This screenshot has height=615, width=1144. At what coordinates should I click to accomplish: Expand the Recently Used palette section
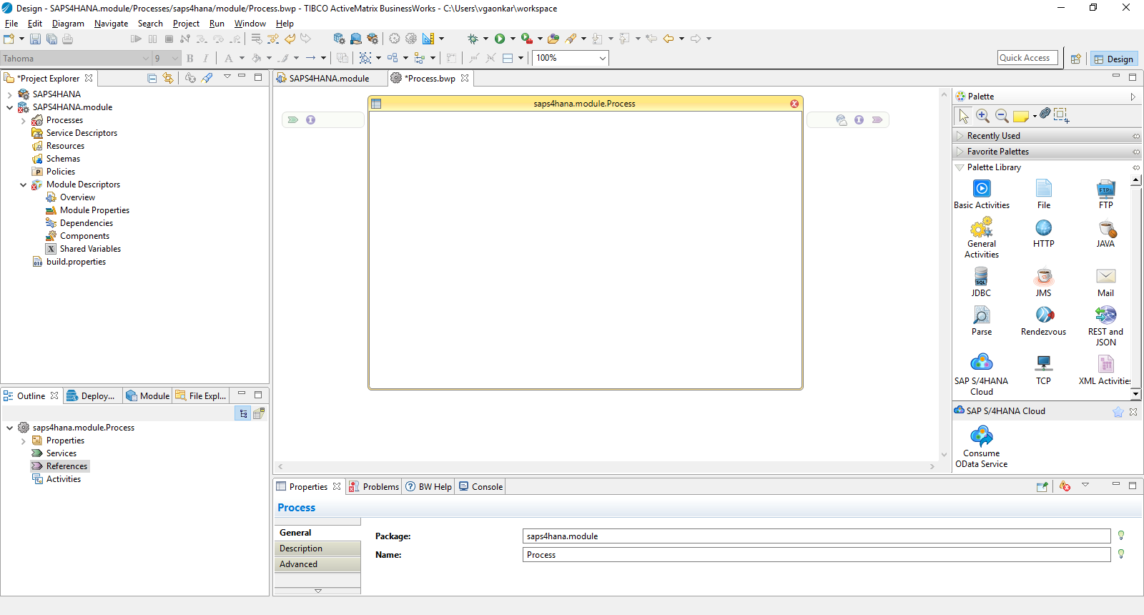[x=993, y=136]
